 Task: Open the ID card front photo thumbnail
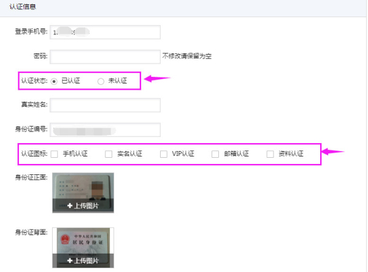coord(83,188)
